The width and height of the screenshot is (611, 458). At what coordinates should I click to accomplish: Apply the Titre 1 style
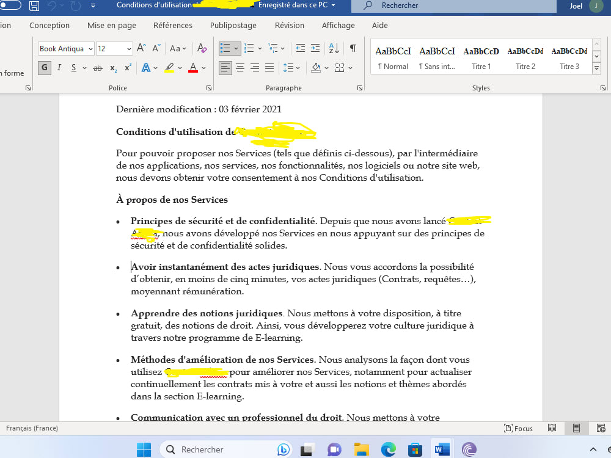pos(481,57)
